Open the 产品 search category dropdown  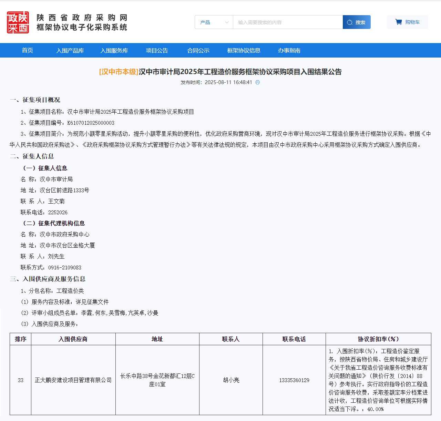point(214,22)
